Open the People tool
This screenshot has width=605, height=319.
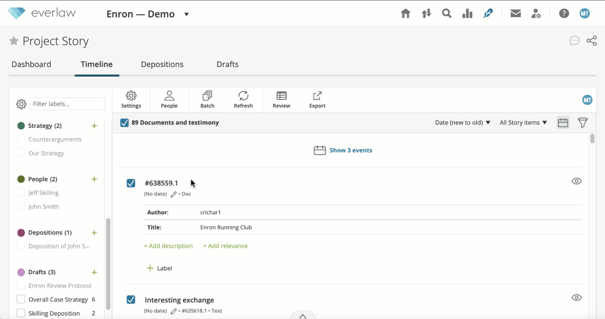169,99
